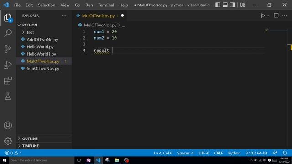This screenshot has height=164, width=292.
Task: Click unsaved dot to close tab
Action: pyautogui.click(x=122, y=15)
